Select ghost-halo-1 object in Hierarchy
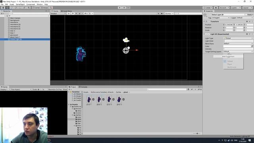This screenshot has width=254, height=143. [x=15, y=37]
